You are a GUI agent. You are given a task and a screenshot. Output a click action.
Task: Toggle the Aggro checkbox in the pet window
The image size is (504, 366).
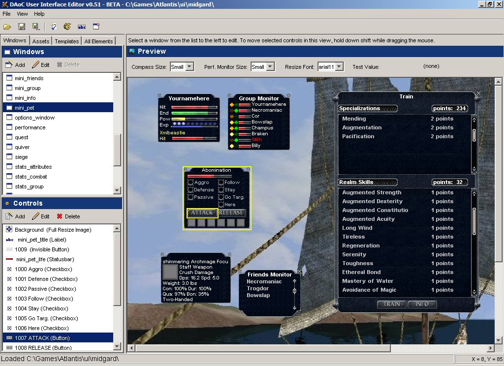tap(190, 183)
